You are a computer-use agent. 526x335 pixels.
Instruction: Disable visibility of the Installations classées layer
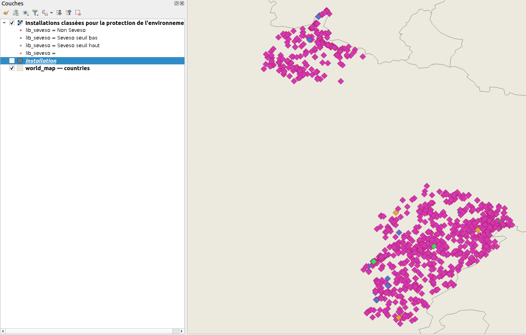pyautogui.click(x=12, y=23)
